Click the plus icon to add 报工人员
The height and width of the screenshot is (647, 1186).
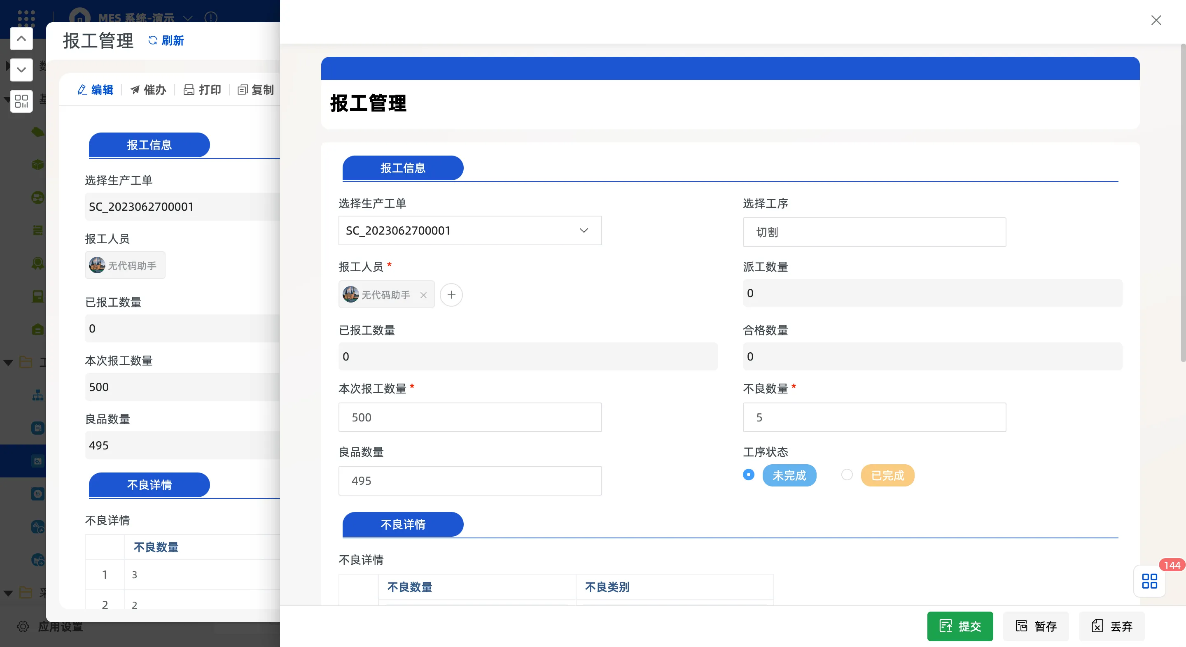(451, 295)
